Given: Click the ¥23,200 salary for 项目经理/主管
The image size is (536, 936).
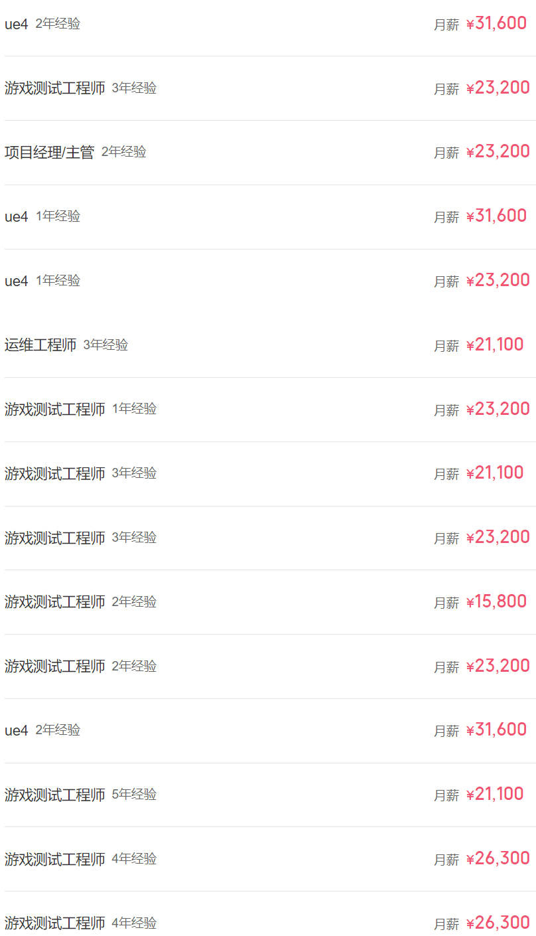Looking at the screenshot, I should click(x=498, y=151).
